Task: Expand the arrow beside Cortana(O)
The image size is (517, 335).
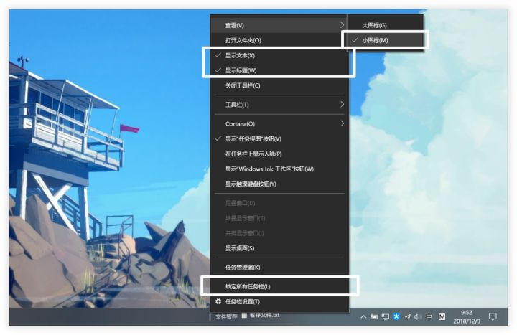Action: coord(342,123)
